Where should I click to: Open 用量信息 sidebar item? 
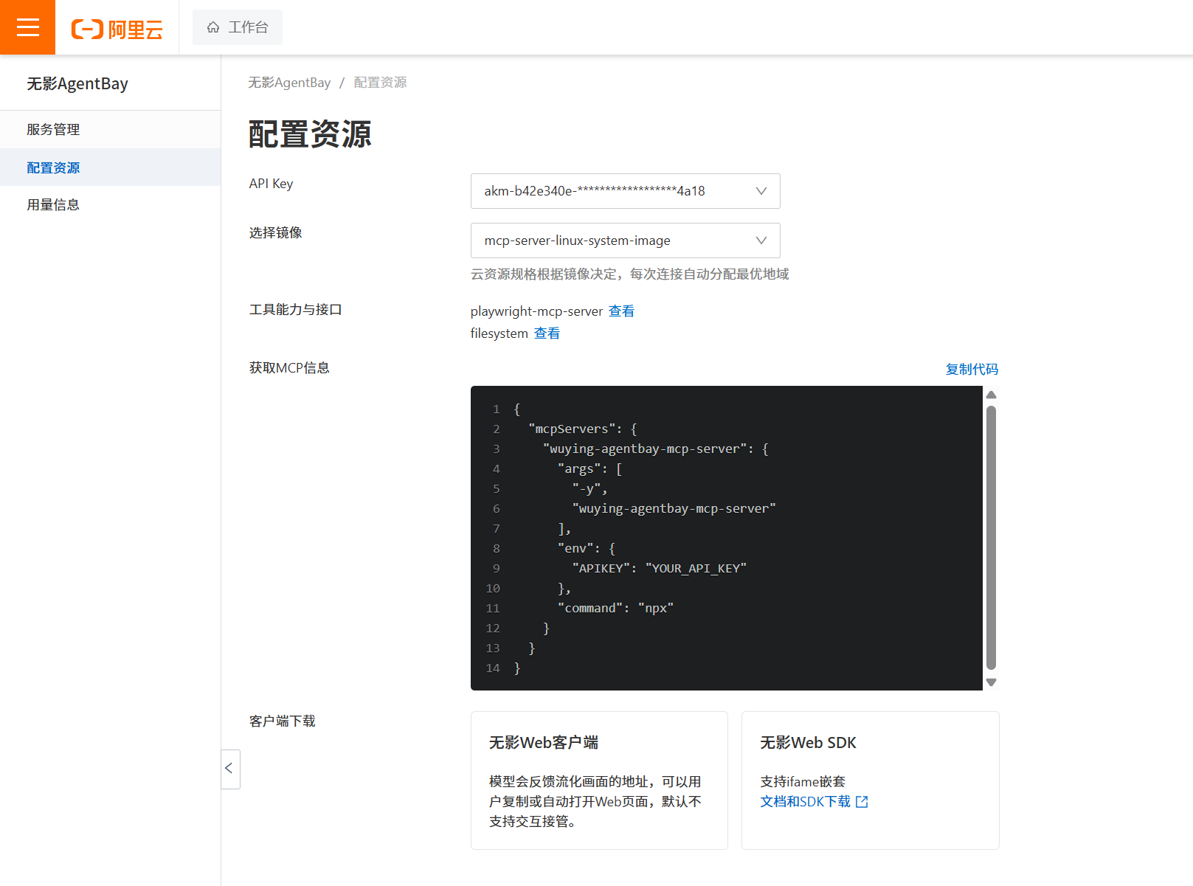(110, 205)
